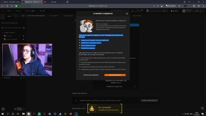Expand the second mission item arrow
The width and height of the screenshot is (206, 116).
(23, 39)
